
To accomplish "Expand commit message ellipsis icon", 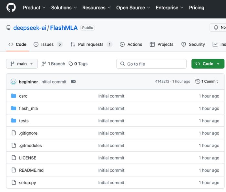I will pos(73,82).
